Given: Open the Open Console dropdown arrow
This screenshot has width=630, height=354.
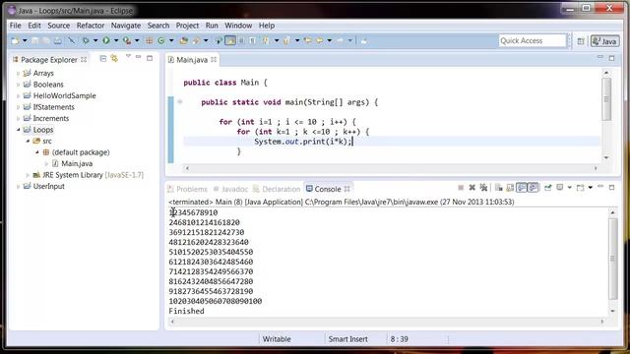Looking at the screenshot, I should (591, 188).
